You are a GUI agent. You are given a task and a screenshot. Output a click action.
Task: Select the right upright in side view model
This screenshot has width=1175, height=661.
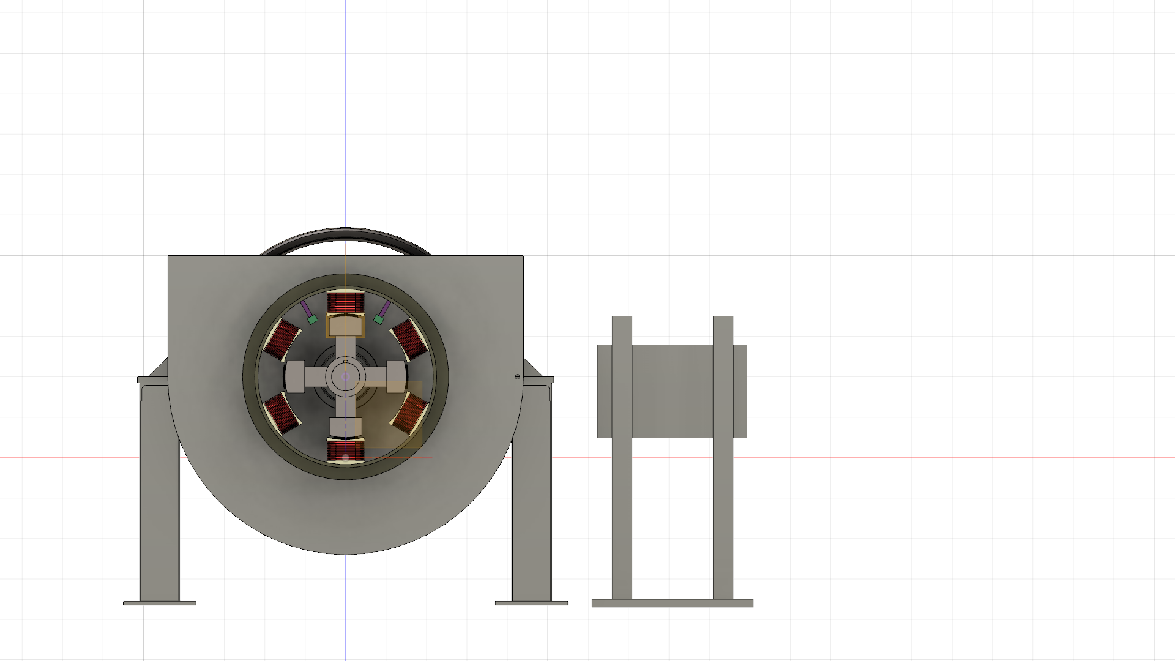723,458
